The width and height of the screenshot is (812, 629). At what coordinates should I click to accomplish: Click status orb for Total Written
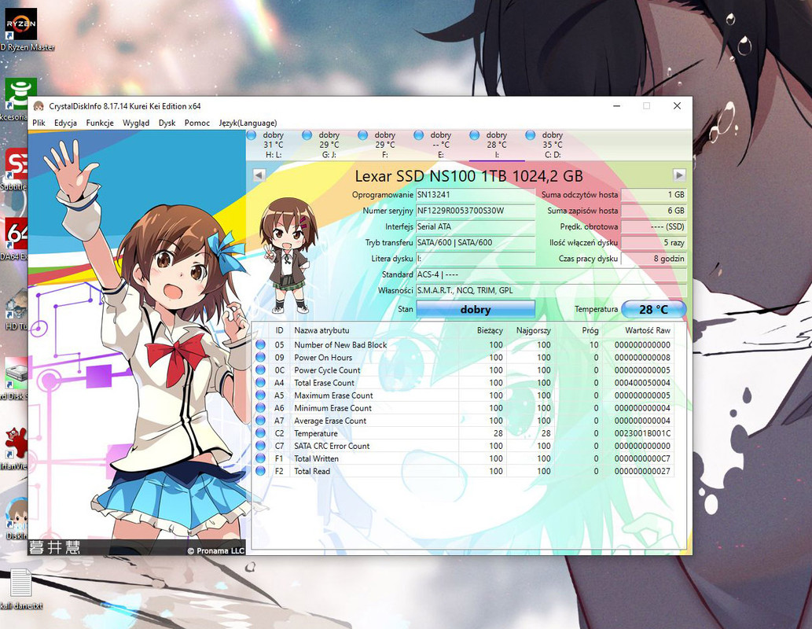point(260,458)
